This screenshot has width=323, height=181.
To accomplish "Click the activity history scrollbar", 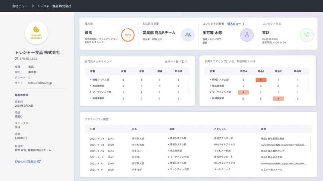I will pyautogui.click(x=310, y=145).
